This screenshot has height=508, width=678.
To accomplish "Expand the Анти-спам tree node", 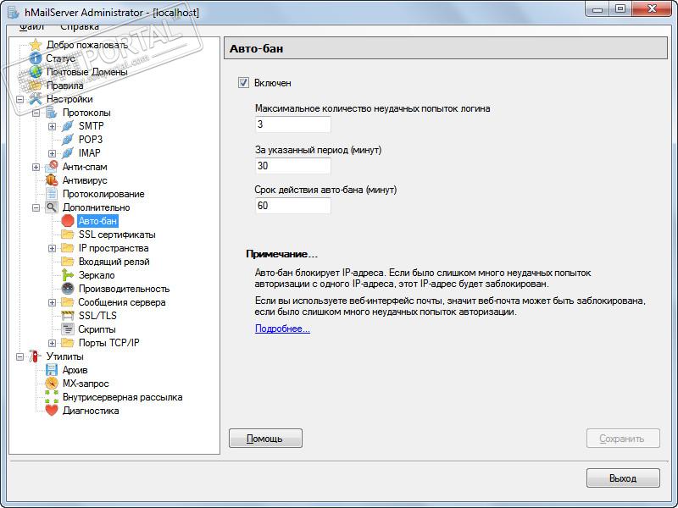I will click(36, 167).
